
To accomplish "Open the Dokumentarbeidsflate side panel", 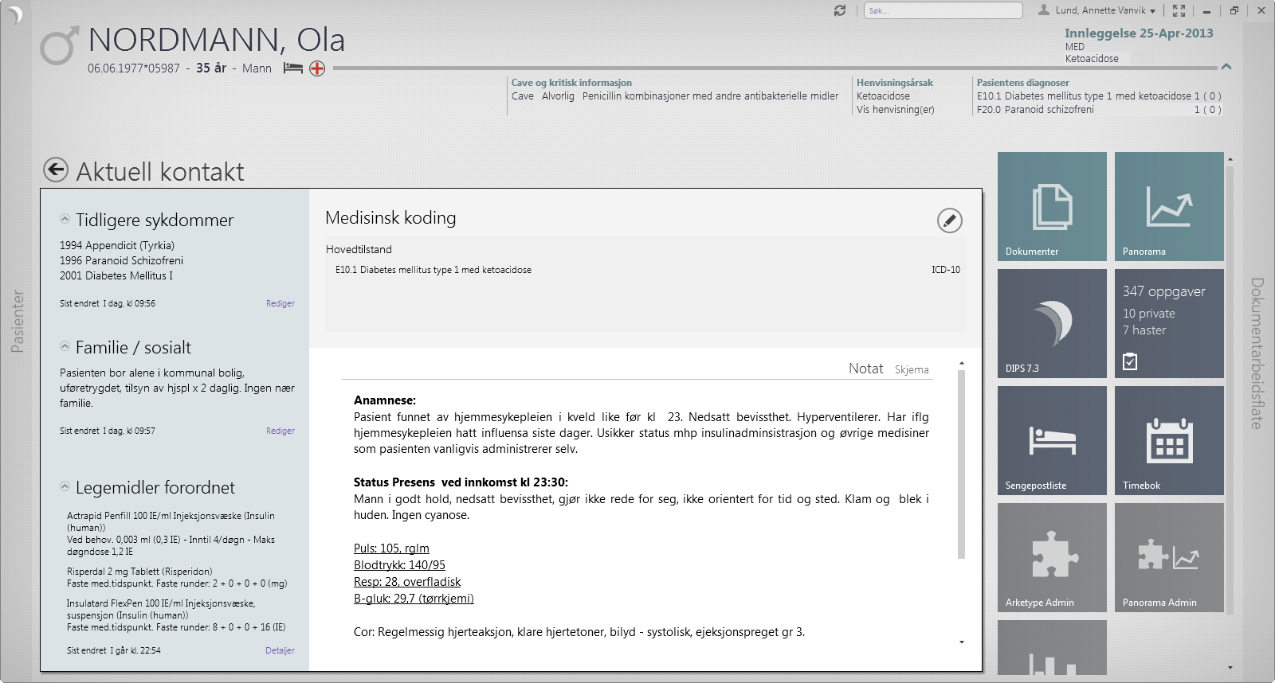I will pyautogui.click(x=1257, y=353).
